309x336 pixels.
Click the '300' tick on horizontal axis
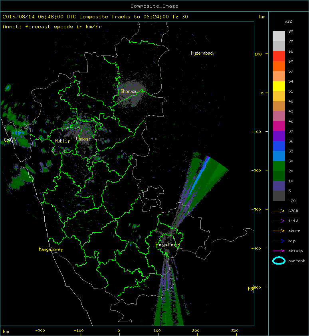coord(235,331)
